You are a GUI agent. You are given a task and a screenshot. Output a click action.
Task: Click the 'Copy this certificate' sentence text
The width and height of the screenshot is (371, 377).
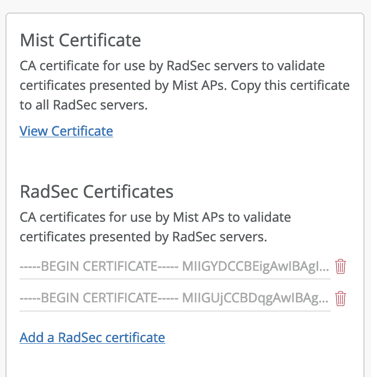[x=290, y=86]
